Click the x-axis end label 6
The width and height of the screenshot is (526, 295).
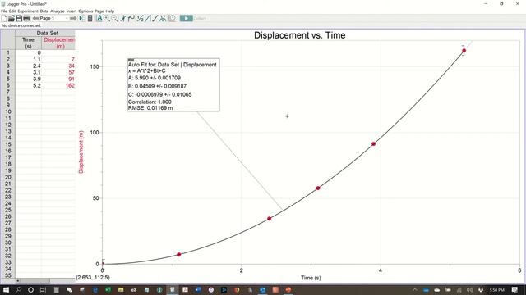[519, 270]
